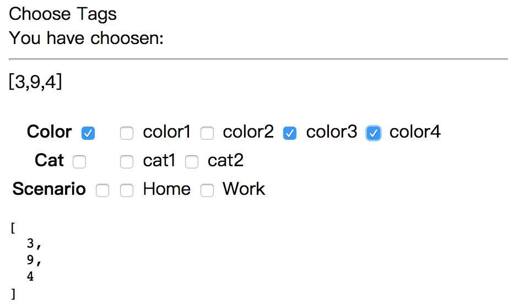Click the bold Cat category label
Screen dimensions: 508x306
(x=49, y=161)
